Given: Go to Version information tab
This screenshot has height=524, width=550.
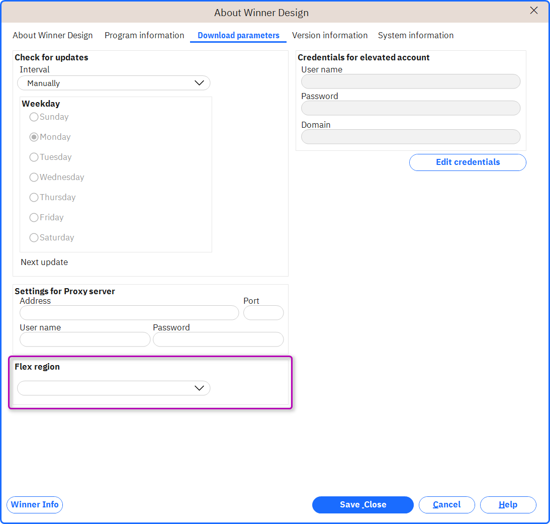Looking at the screenshot, I should click(x=330, y=35).
